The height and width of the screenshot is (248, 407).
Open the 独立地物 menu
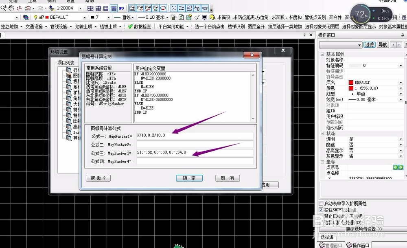[x=11, y=26]
